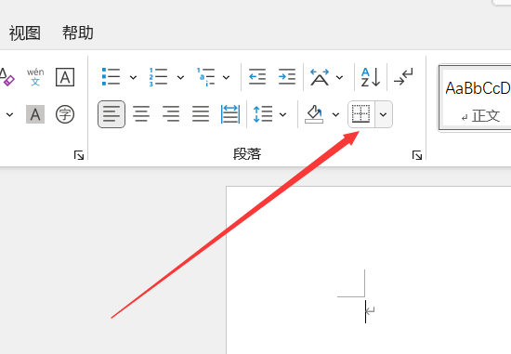
Task: Toggle character shading gray A button
Action: (x=35, y=114)
